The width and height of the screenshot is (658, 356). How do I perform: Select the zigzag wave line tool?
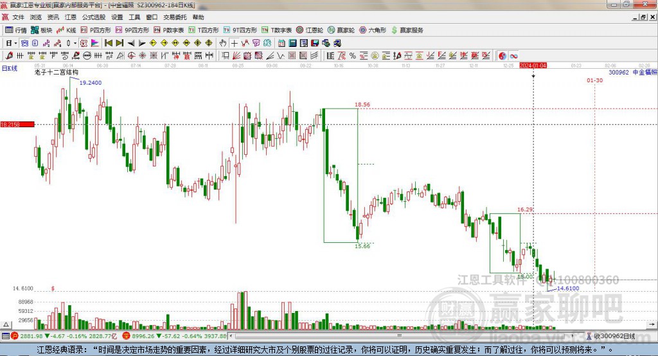coord(281,55)
